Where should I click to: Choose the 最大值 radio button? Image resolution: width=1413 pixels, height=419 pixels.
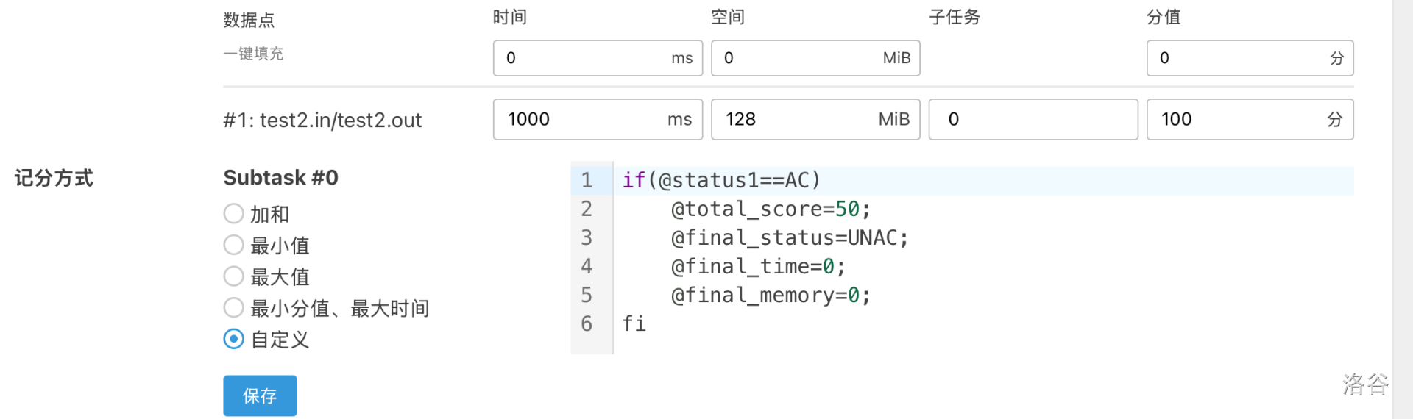click(234, 276)
